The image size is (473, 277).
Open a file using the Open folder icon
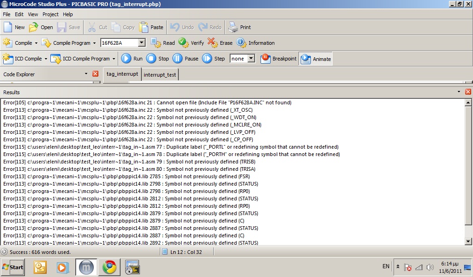click(41, 27)
